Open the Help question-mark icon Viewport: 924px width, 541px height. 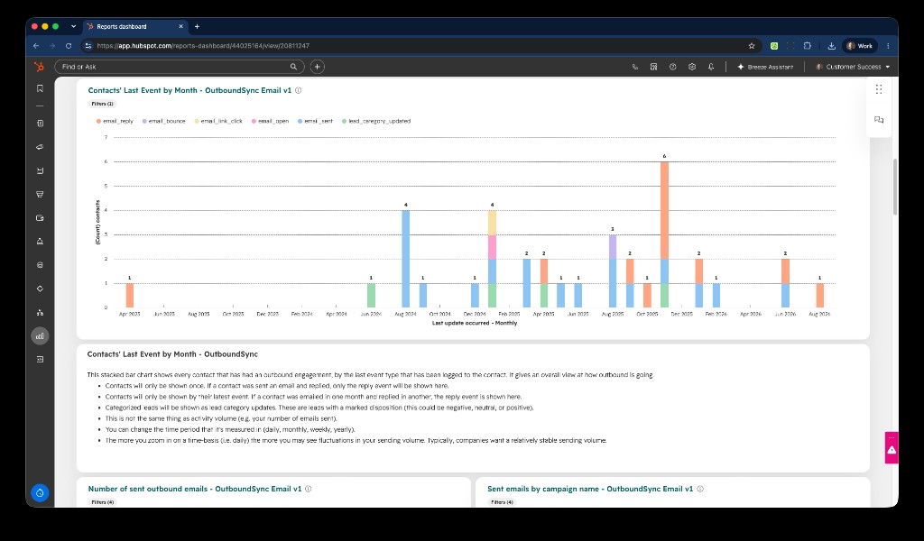(672, 67)
